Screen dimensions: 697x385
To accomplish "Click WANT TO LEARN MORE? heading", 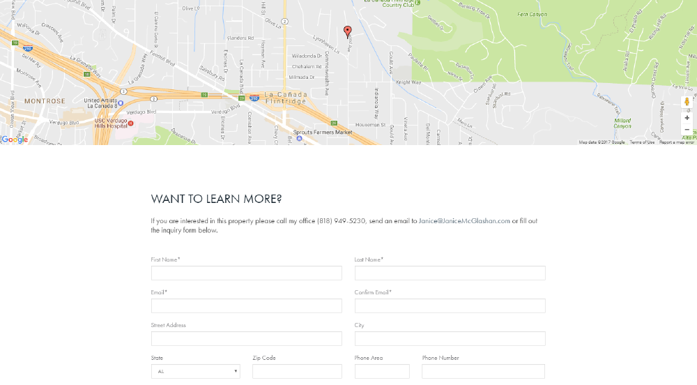I will point(216,199).
